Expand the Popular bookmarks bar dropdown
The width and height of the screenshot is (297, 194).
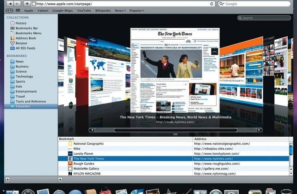point(137,11)
